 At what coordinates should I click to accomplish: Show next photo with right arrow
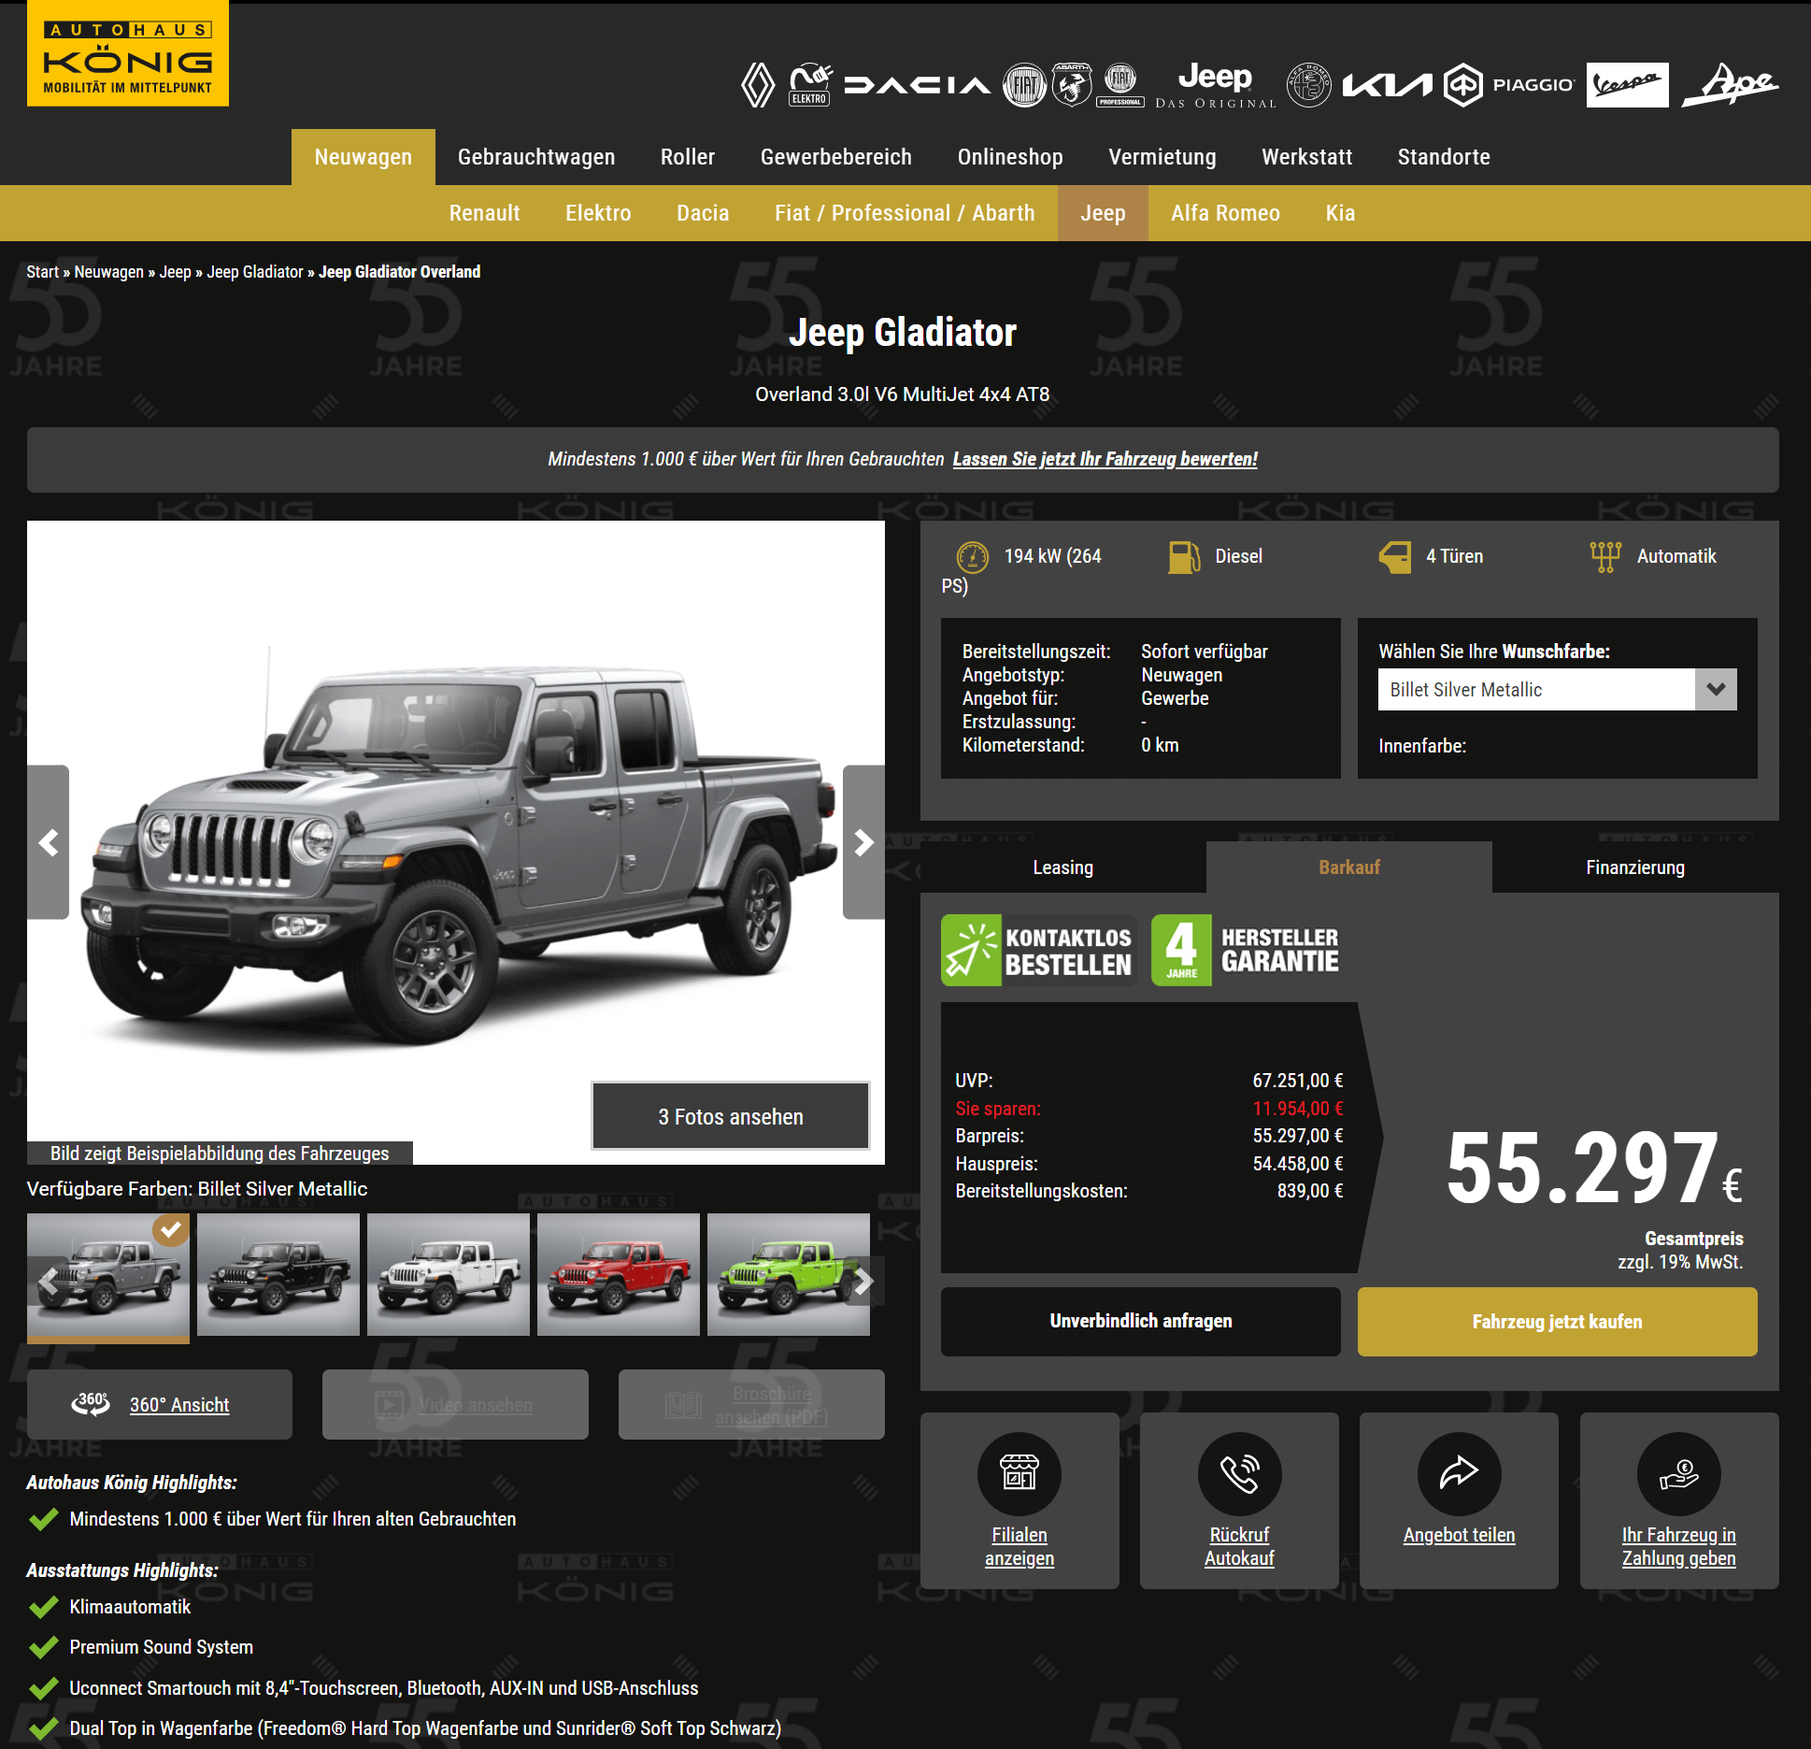click(x=863, y=842)
